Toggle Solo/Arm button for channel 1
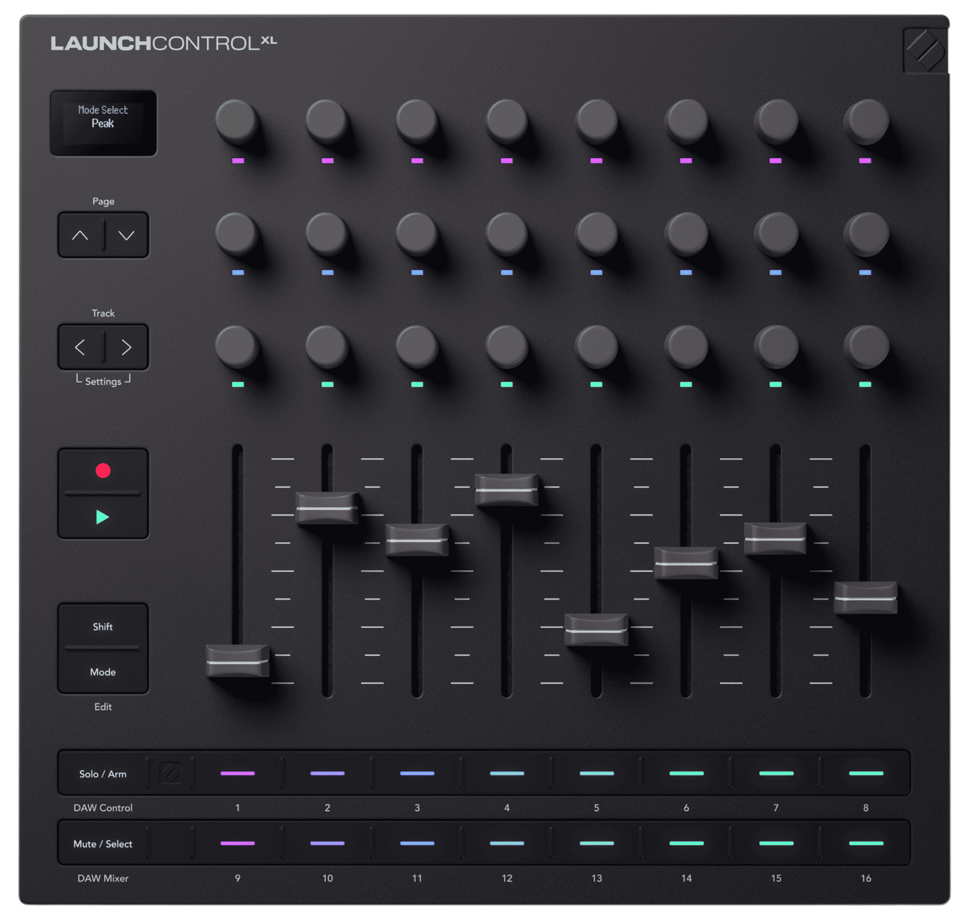 (237, 773)
